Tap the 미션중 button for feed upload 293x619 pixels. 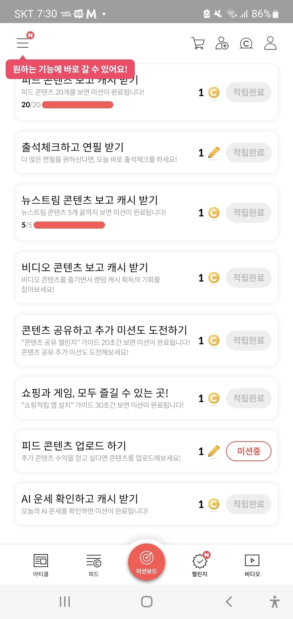click(249, 451)
